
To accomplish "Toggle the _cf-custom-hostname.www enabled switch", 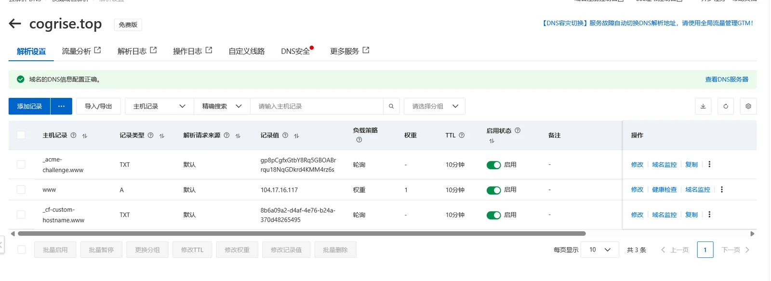I will [x=494, y=215].
